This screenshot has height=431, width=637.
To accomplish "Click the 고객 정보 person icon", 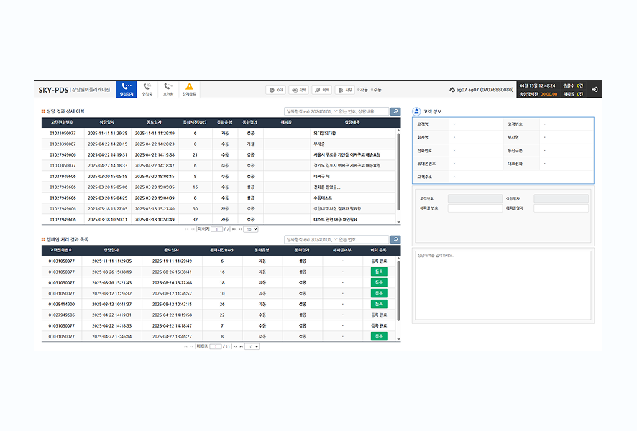I will point(416,111).
